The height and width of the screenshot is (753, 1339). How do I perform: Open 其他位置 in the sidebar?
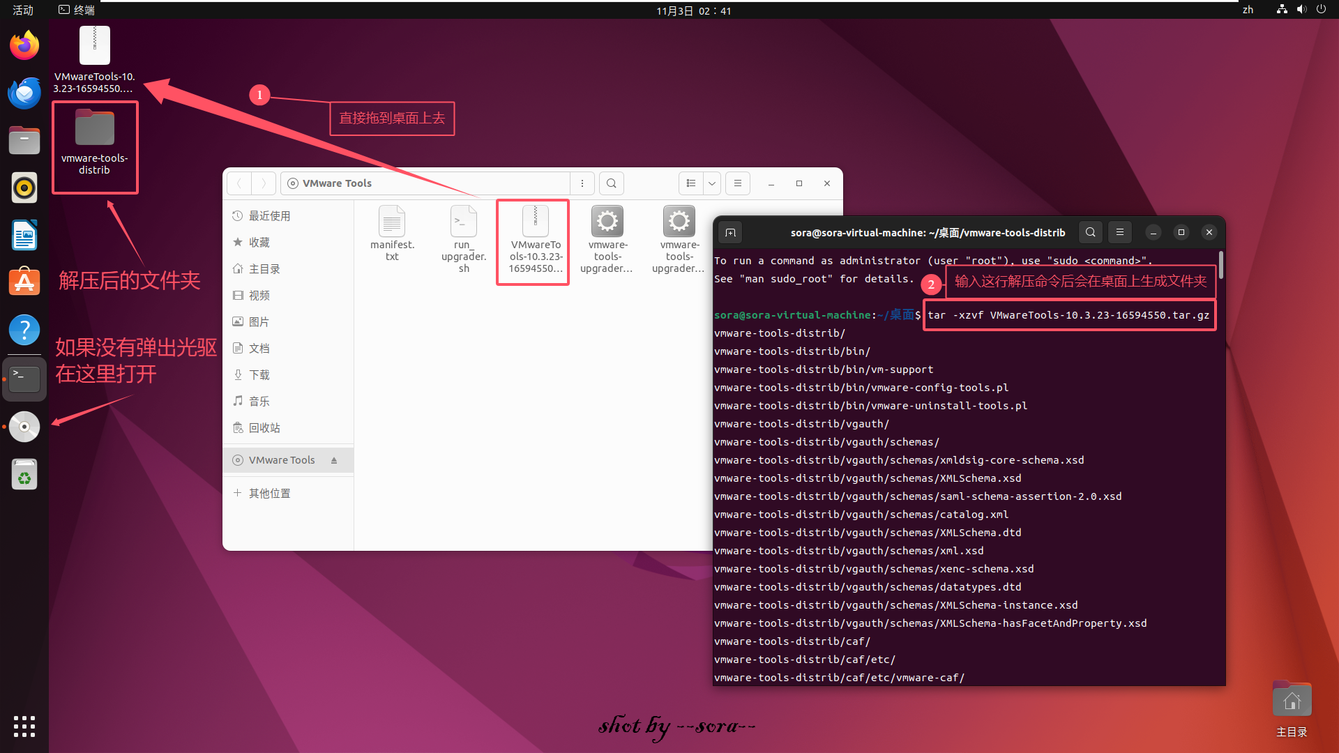point(288,494)
